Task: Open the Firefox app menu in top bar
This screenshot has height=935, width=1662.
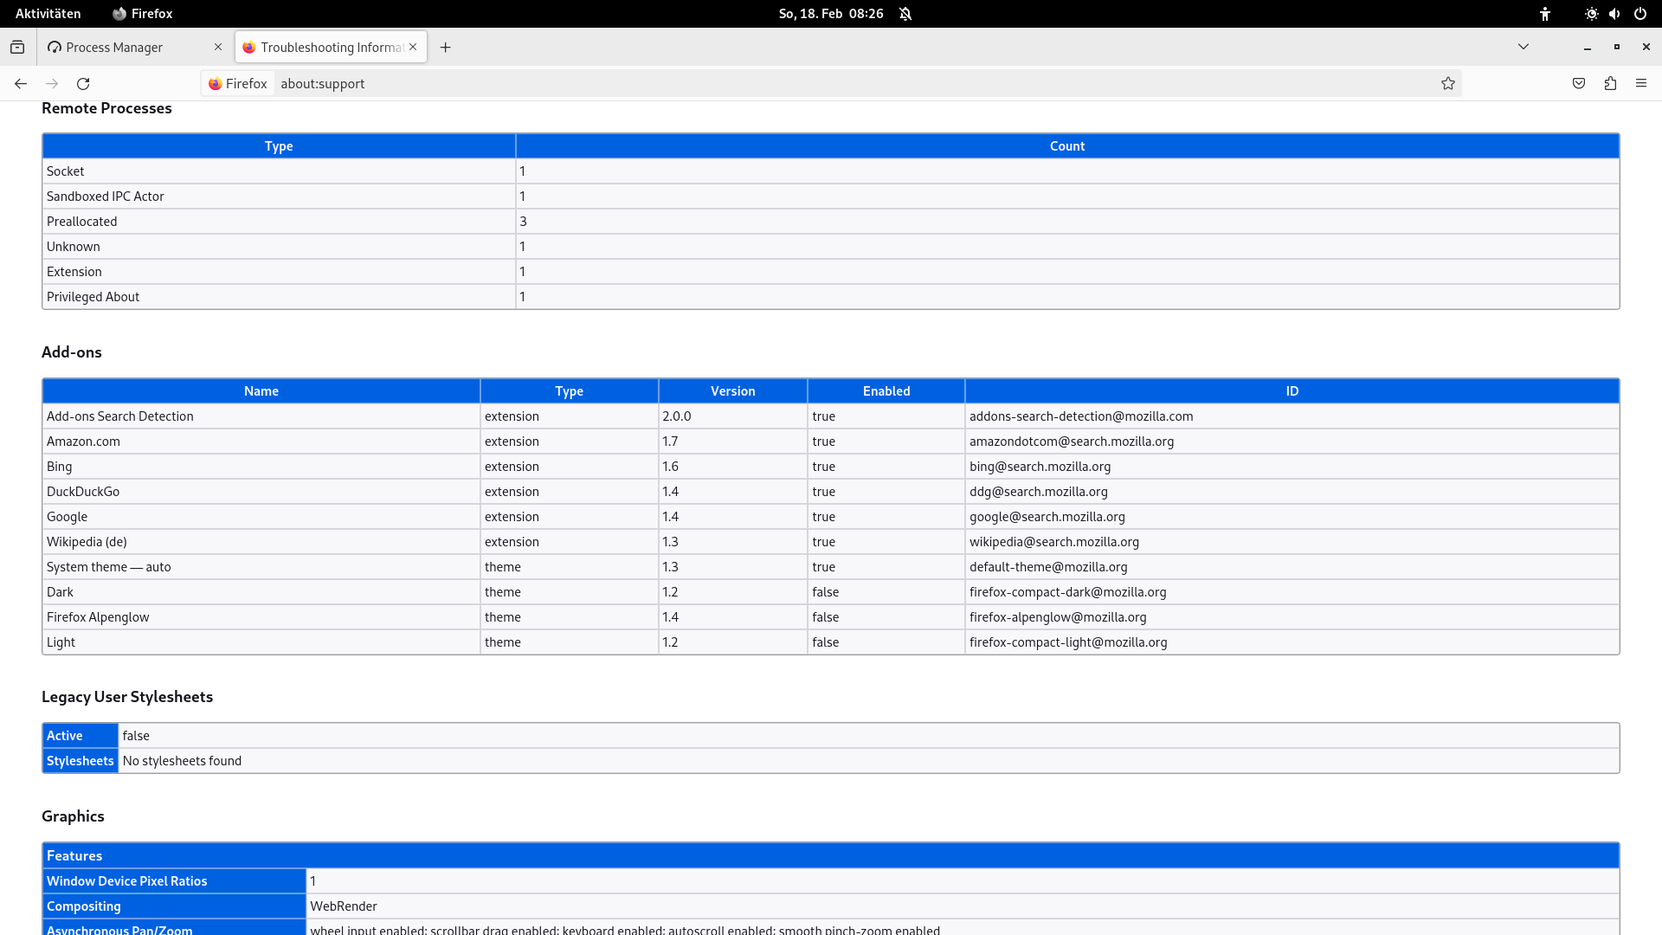Action: tap(143, 13)
